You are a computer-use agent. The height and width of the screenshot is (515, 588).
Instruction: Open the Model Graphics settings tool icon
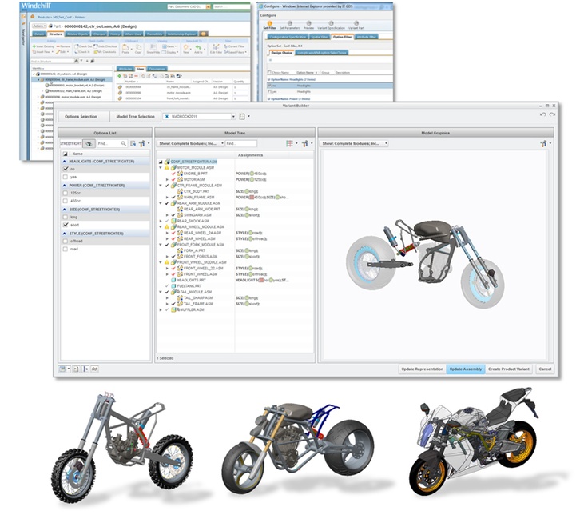click(544, 143)
